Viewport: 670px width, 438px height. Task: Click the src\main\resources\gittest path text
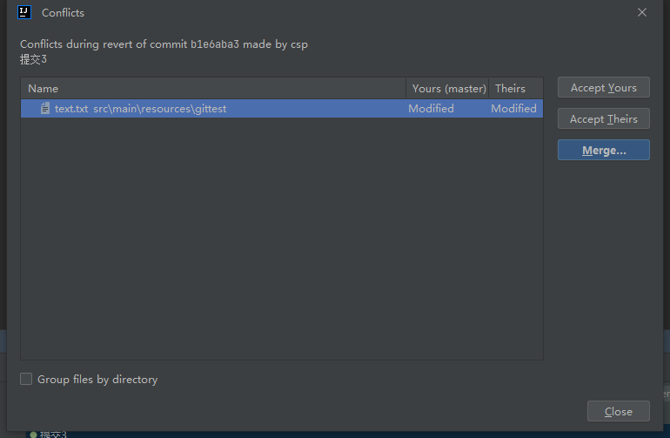point(160,109)
